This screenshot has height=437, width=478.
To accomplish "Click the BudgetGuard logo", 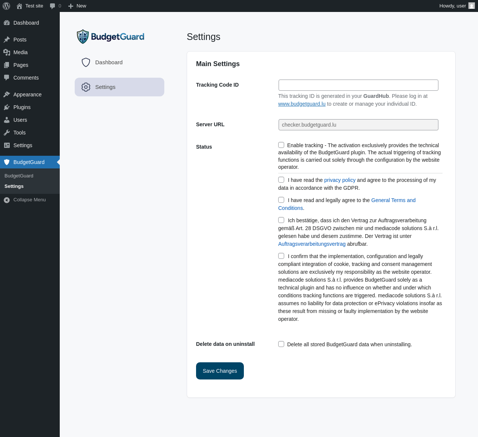I will point(111,37).
